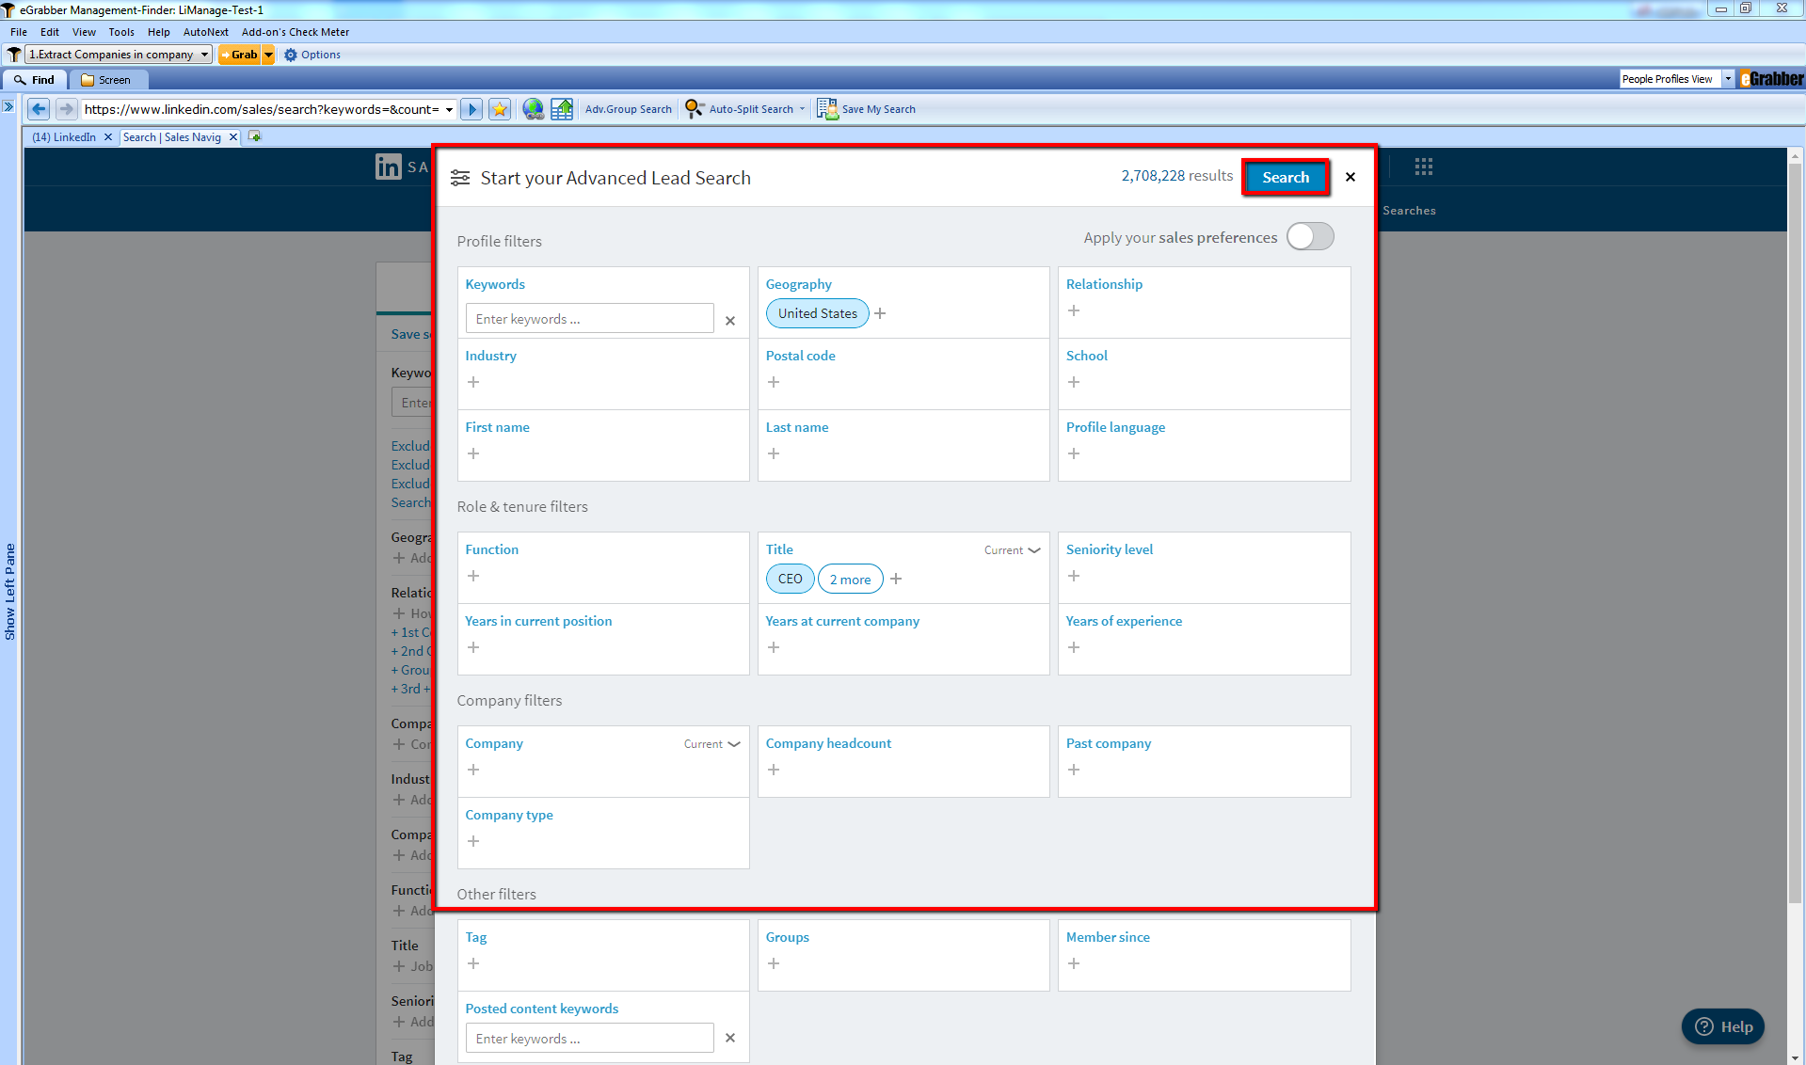Screen dimensions: 1806x1065
Task: Click the browser forward arrow button
Action: coord(66,109)
